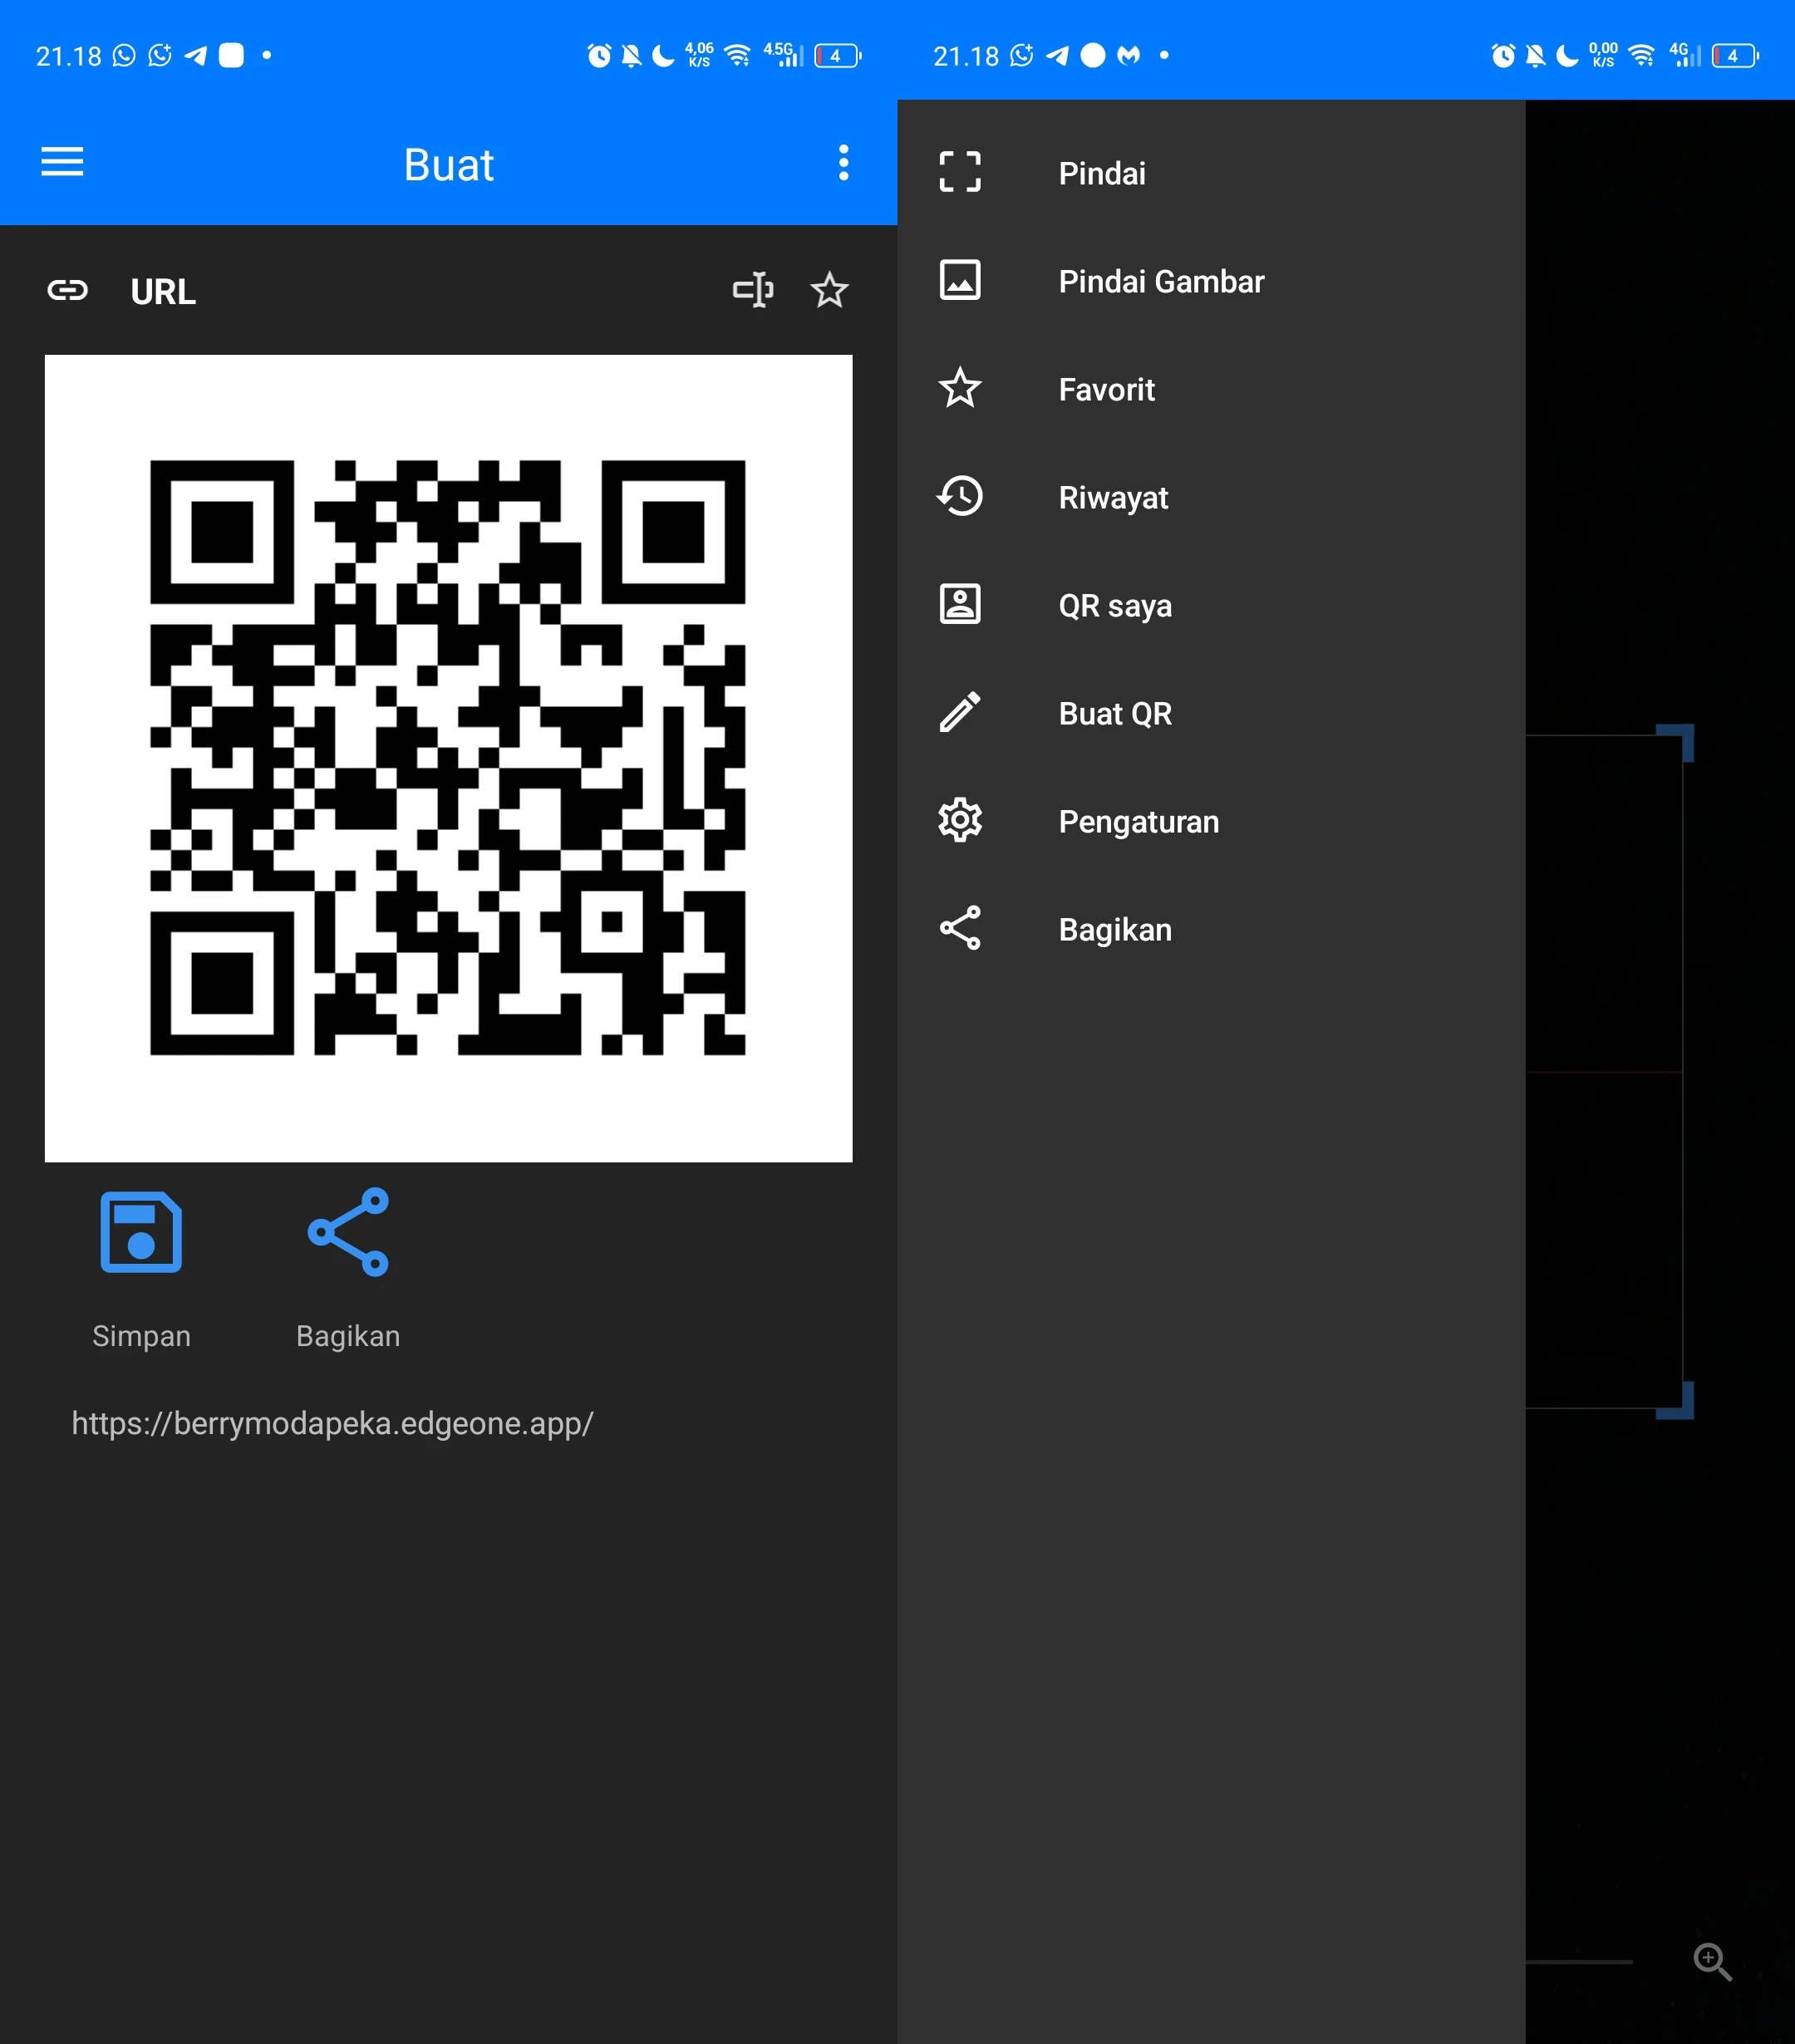The width and height of the screenshot is (1795, 2044).
Task: Tap the Bagikan share icon below the QR code
Action: click(x=347, y=1232)
